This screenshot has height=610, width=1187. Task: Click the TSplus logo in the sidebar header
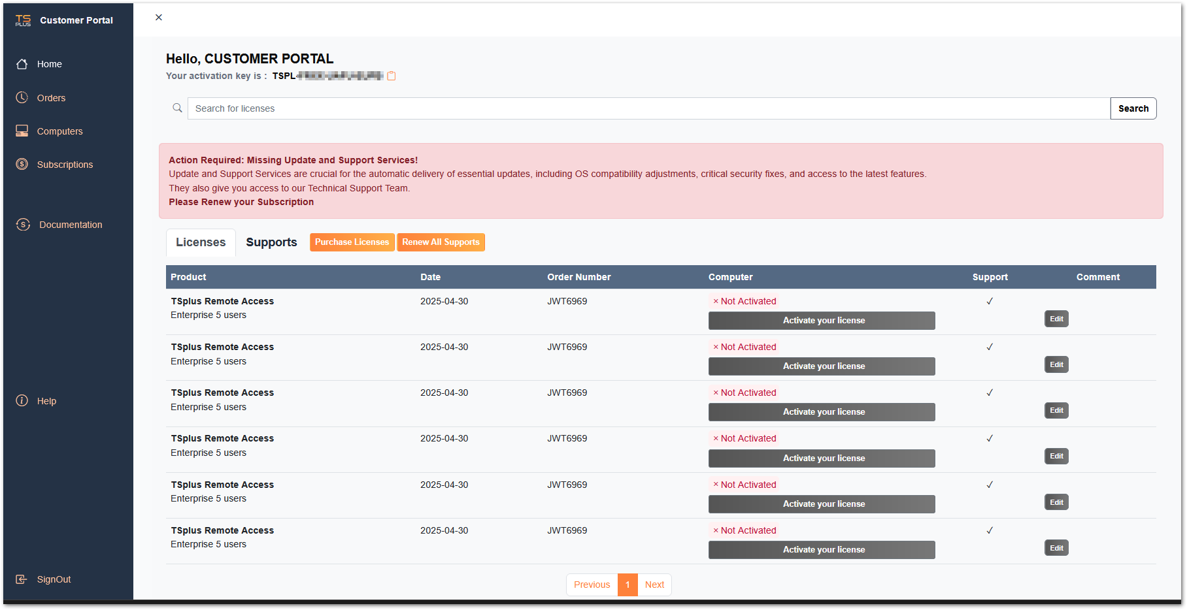(23, 20)
